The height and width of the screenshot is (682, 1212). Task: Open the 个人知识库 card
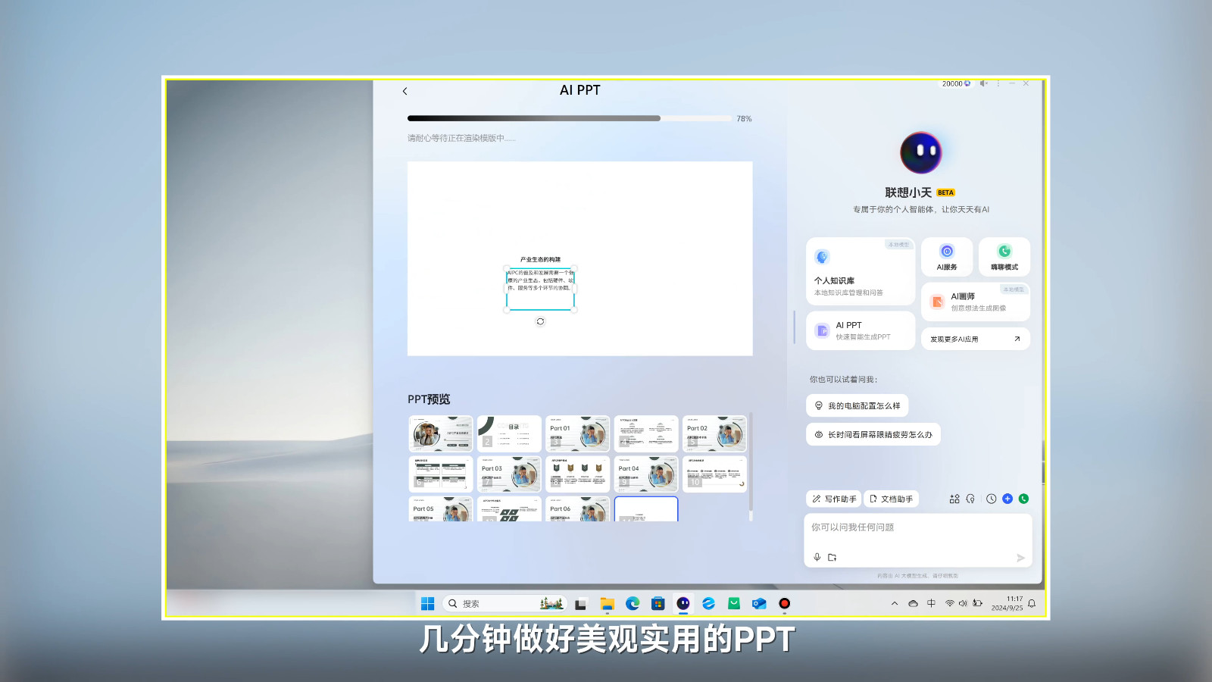pyautogui.click(x=861, y=271)
